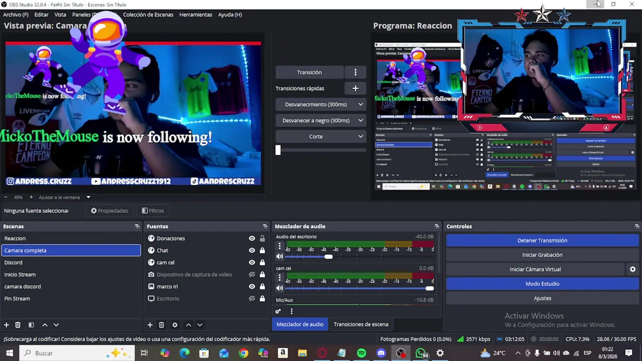This screenshot has width=642, height=361.
Task: Unlock the marco irl source
Action: pos(262,287)
